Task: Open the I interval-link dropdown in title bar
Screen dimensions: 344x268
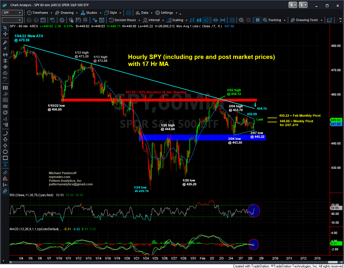Action: pos(303,5)
